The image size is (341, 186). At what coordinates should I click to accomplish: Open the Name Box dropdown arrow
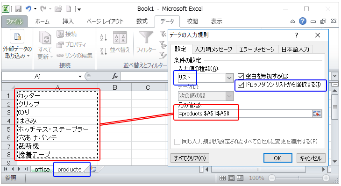pos(80,77)
